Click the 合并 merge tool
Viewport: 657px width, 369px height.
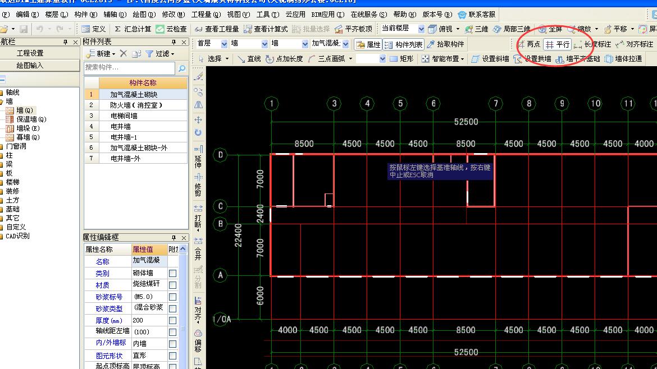click(198, 248)
